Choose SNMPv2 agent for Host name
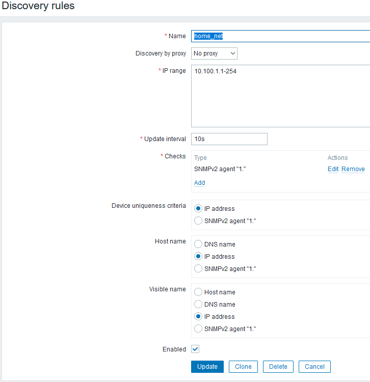 (198, 268)
